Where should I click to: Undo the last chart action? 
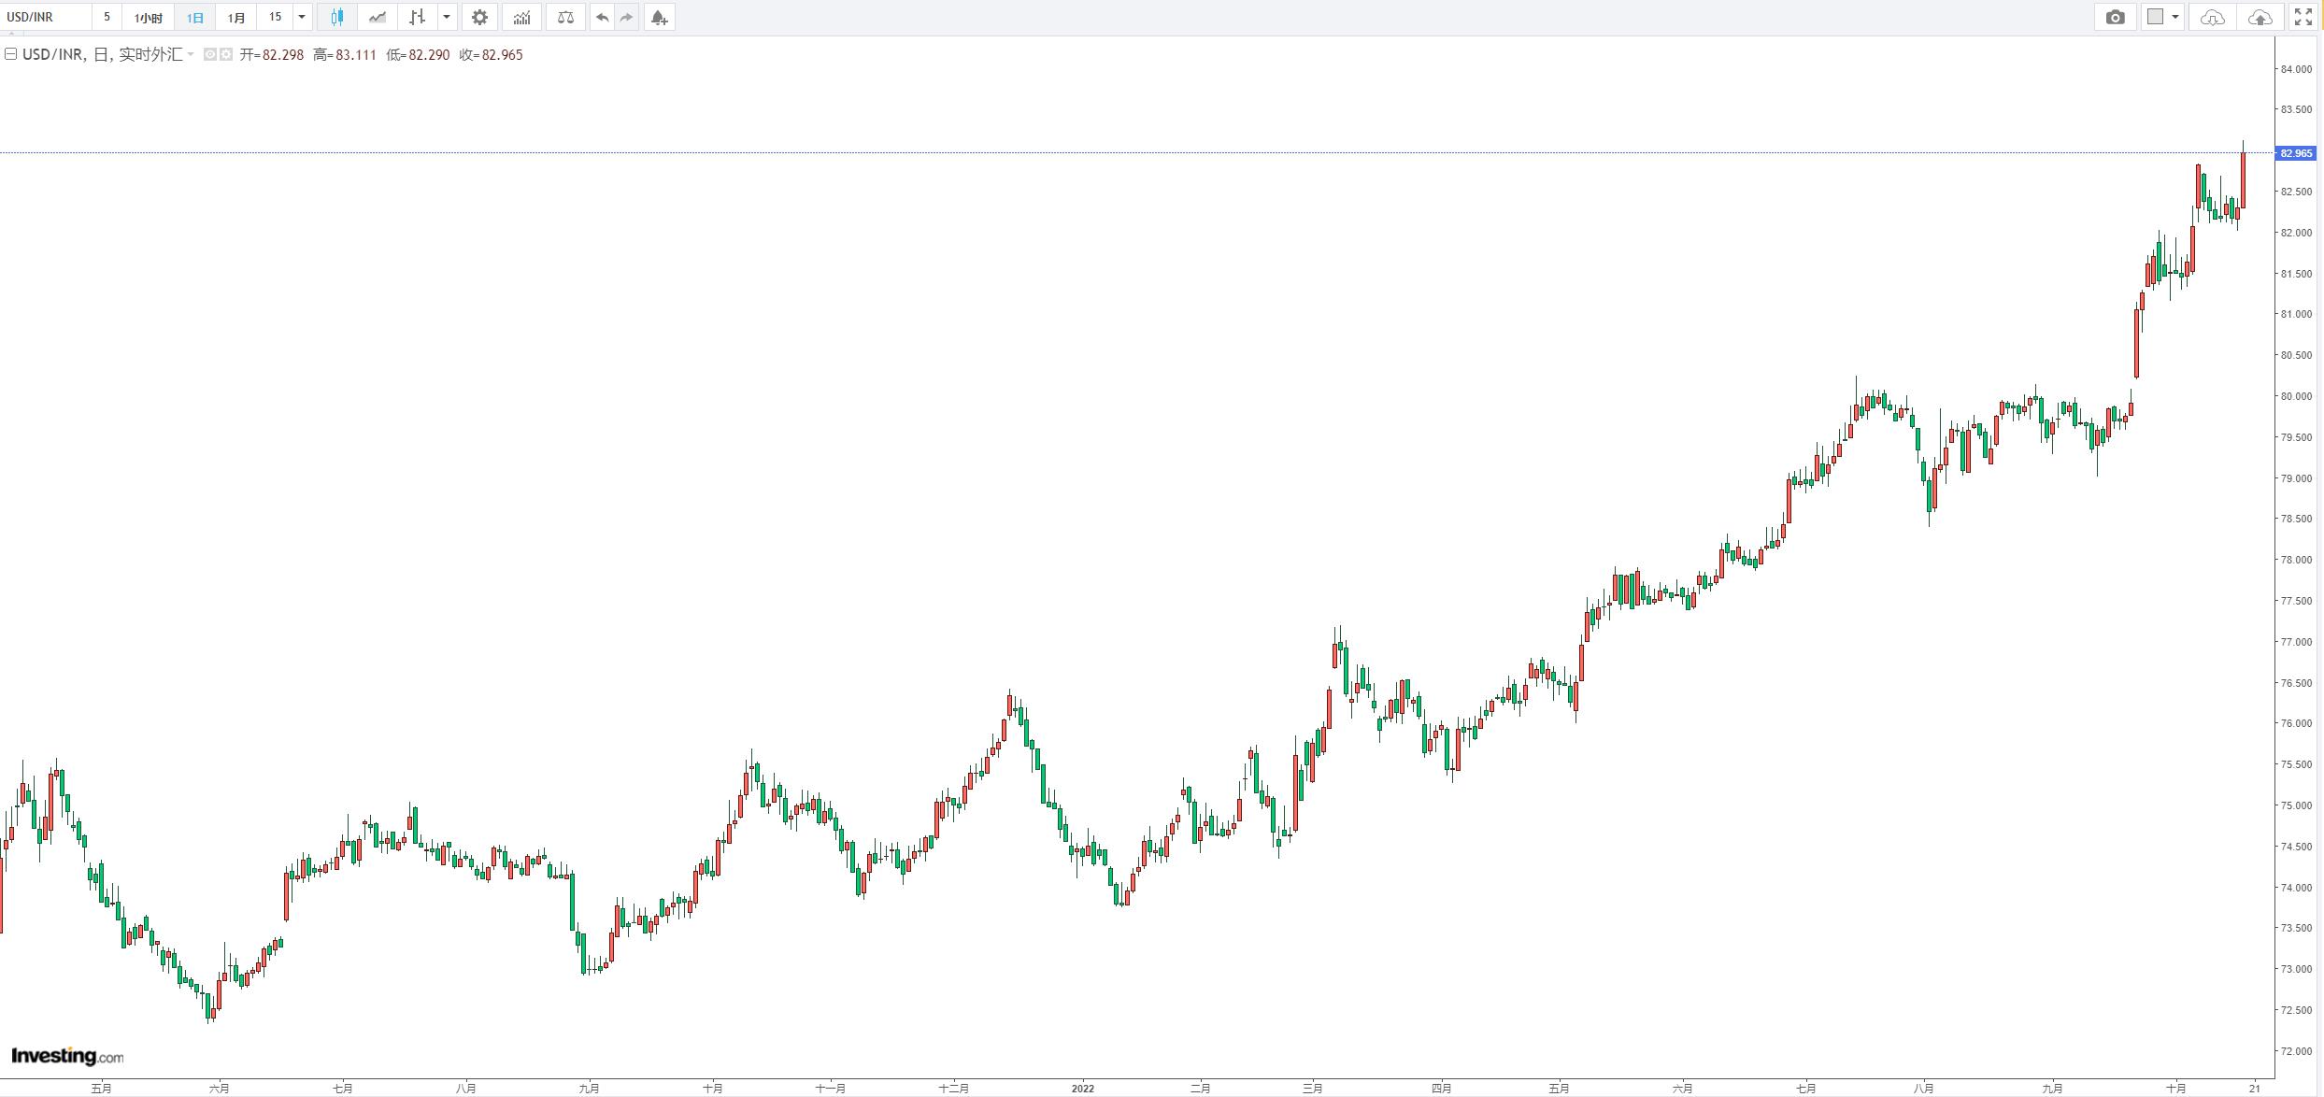(603, 17)
